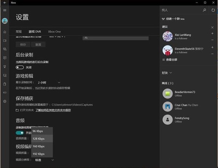This screenshot has height=168, width=218.
Task: Open the Settings gear in sidebar
Action: point(5,101)
